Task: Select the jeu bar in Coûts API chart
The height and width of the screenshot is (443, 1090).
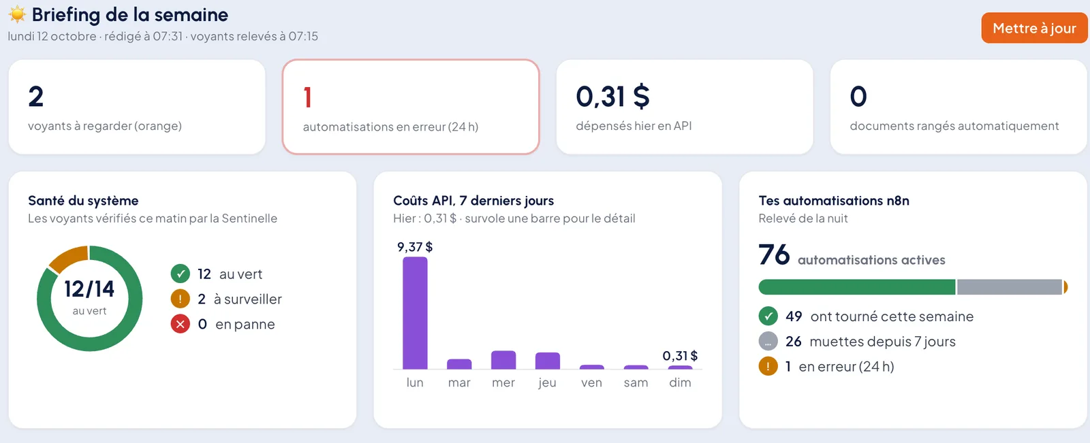Action: pos(548,361)
